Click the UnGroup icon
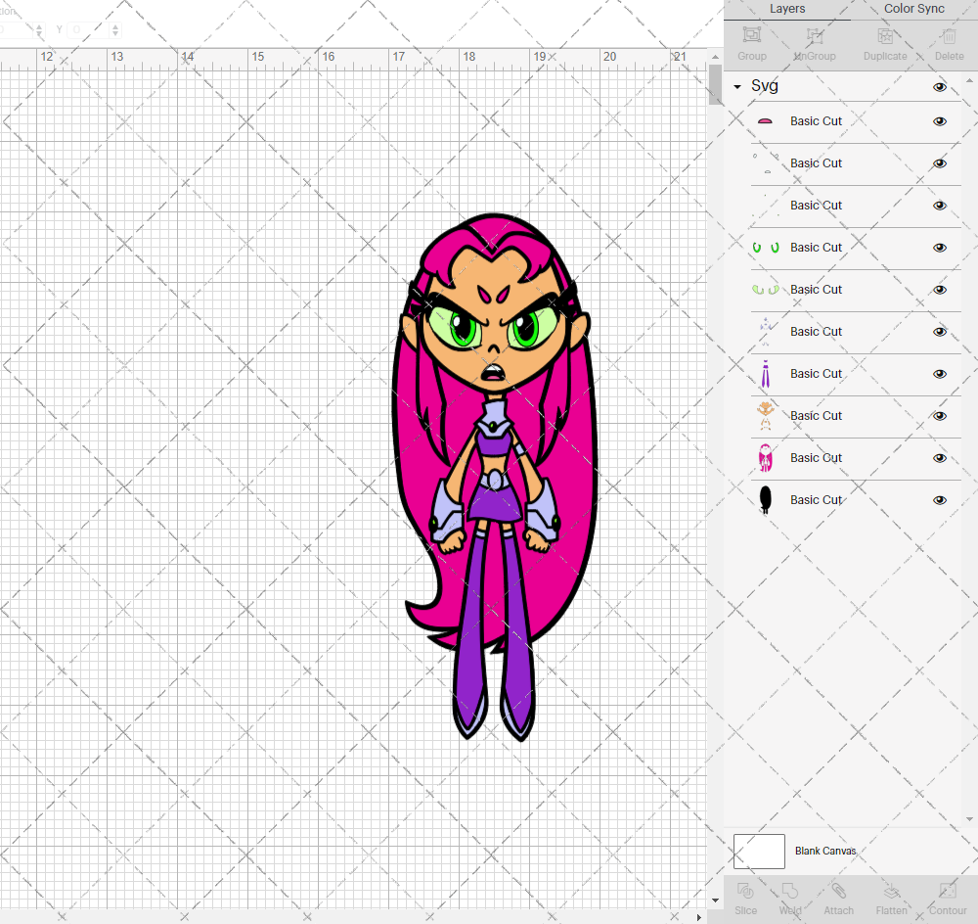The image size is (978, 924). [814, 35]
